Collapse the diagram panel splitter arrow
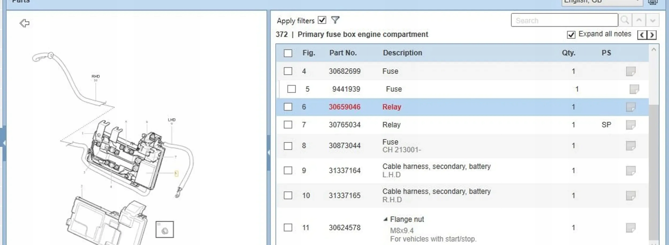Viewport: 669px width, 245px height. coord(268,152)
